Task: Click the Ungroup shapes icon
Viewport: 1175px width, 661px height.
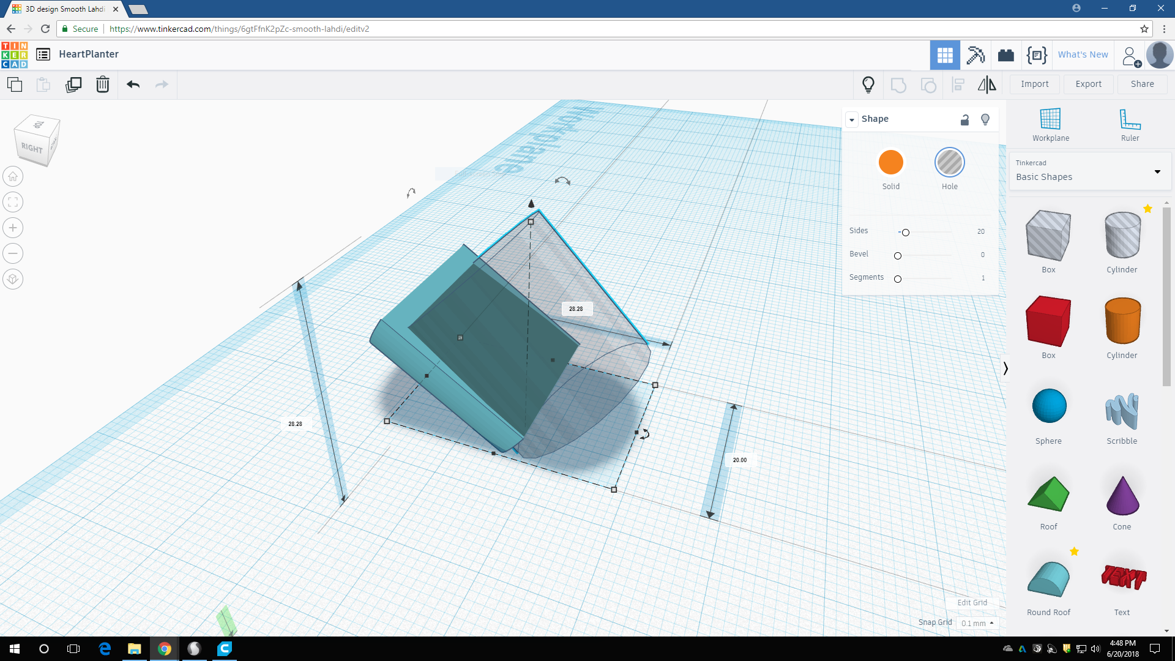Action: [928, 84]
